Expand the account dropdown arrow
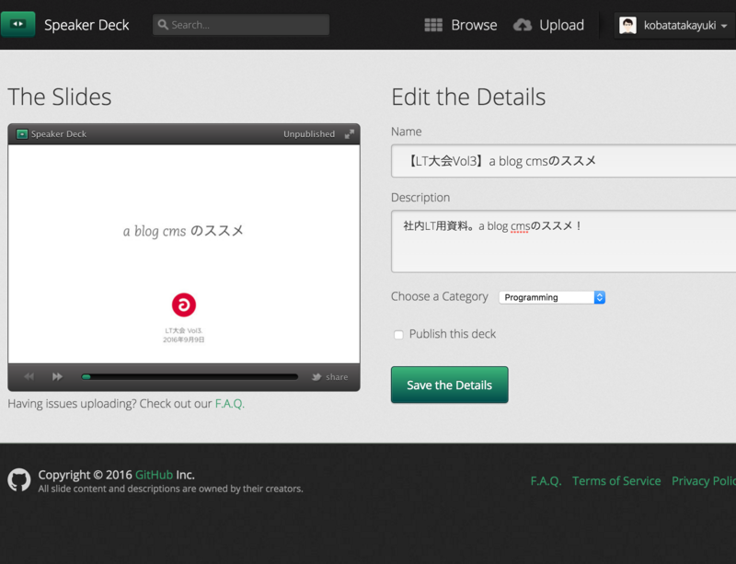The image size is (736, 564). (x=724, y=26)
